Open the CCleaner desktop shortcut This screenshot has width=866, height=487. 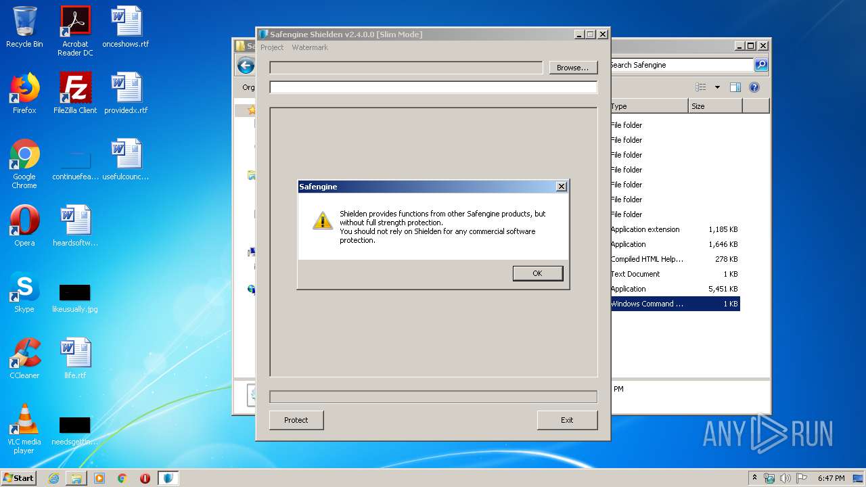24,358
